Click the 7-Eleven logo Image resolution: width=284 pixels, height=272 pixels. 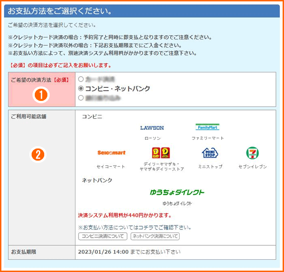pos(252,153)
